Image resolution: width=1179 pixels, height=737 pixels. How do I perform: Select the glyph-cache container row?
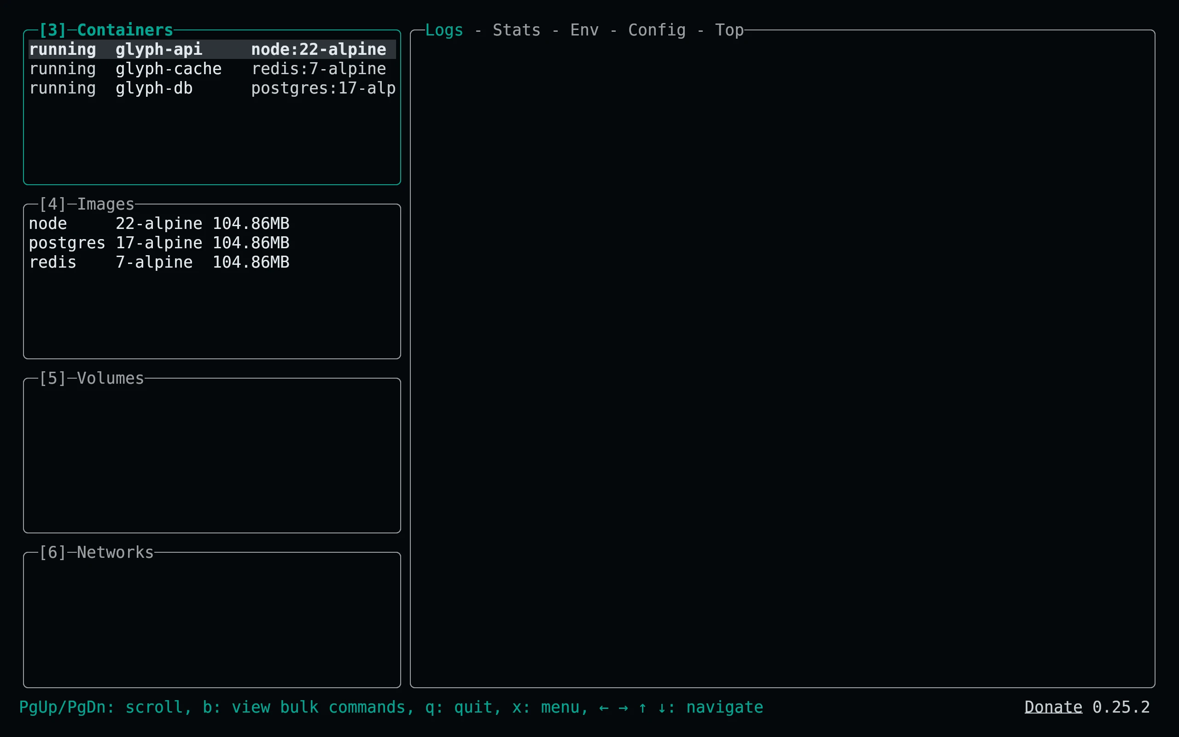[x=212, y=69]
